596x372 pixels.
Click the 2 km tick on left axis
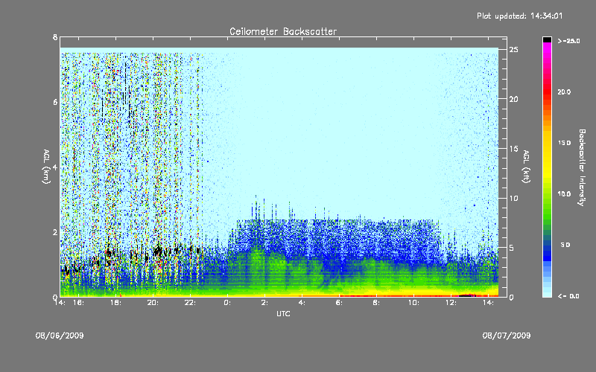click(55, 232)
